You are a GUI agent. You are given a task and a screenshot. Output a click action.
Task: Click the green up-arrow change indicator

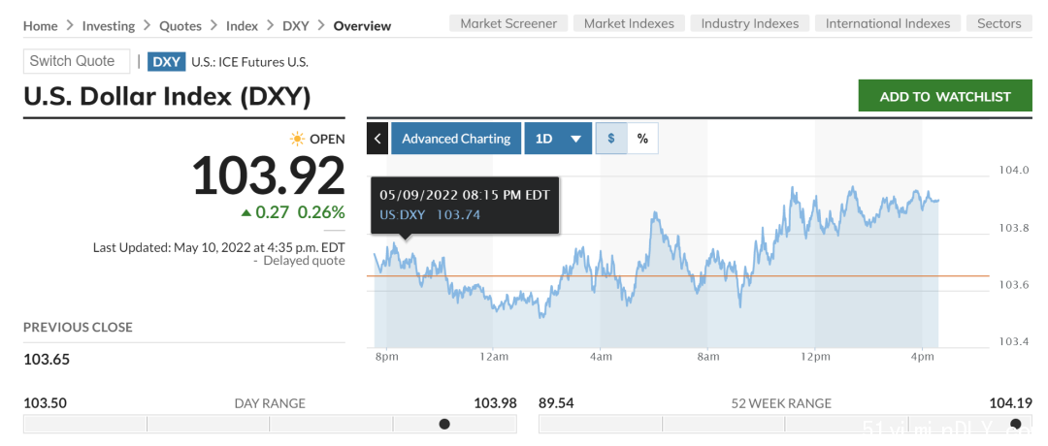click(246, 212)
